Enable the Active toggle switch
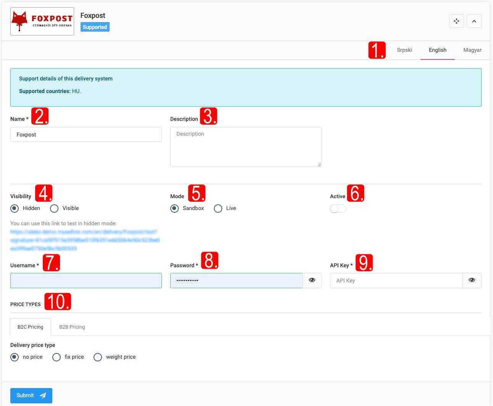 pyautogui.click(x=338, y=209)
